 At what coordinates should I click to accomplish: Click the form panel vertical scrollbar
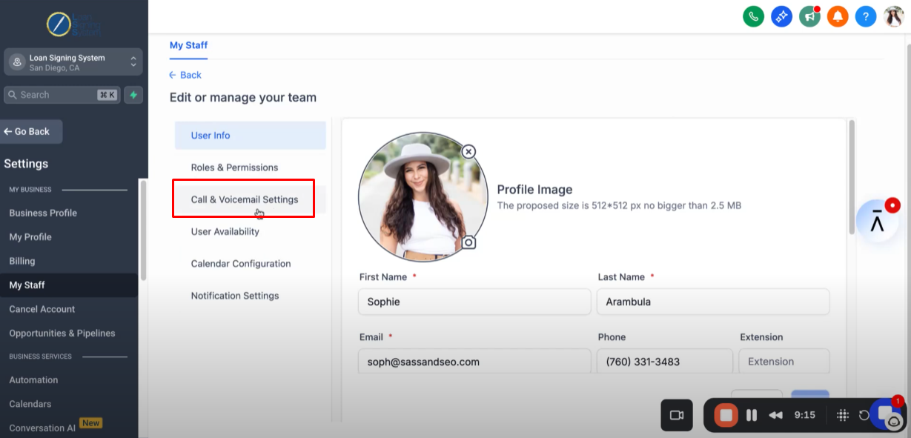[x=852, y=176]
